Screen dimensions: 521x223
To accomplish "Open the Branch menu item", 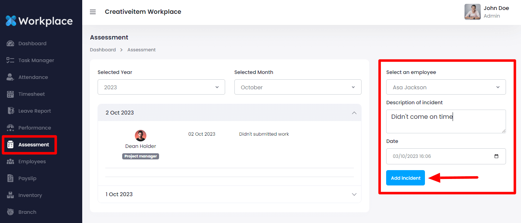I will click(27, 212).
